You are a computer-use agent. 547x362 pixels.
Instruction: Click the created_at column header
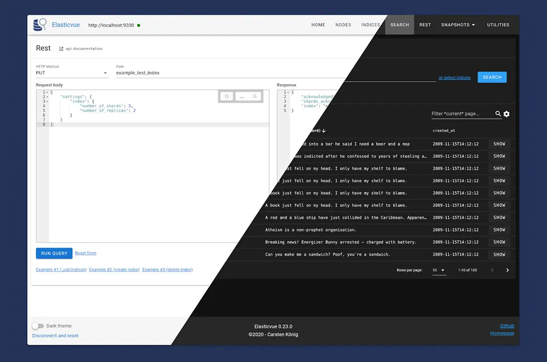pos(444,131)
